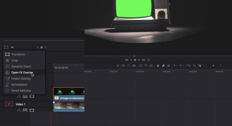The width and height of the screenshot is (232, 126).
Task: Click the V1 destination track button
Action: coord(9,104)
